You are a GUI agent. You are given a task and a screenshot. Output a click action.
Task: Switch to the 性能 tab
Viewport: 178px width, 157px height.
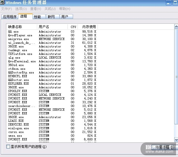tap(39, 17)
